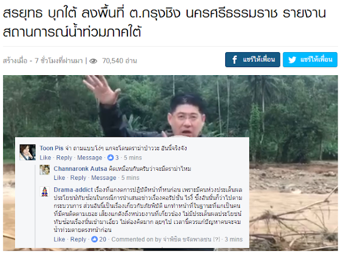344x254 pixels.
Task: Message Toon Pis from comment
Action: tap(90, 157)
